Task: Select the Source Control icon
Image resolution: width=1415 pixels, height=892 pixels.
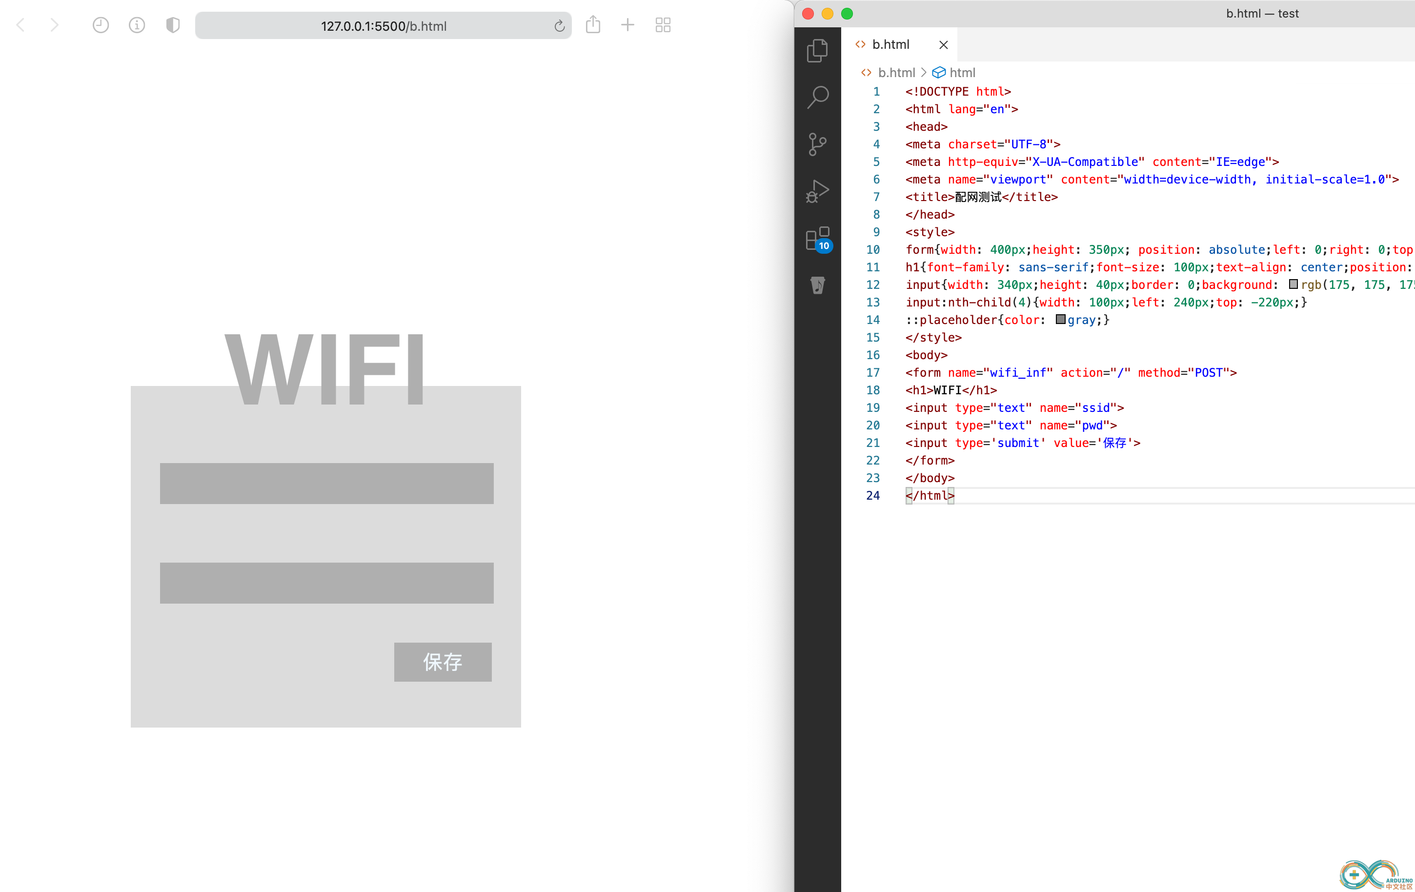Action: click(x=817, y=144)
